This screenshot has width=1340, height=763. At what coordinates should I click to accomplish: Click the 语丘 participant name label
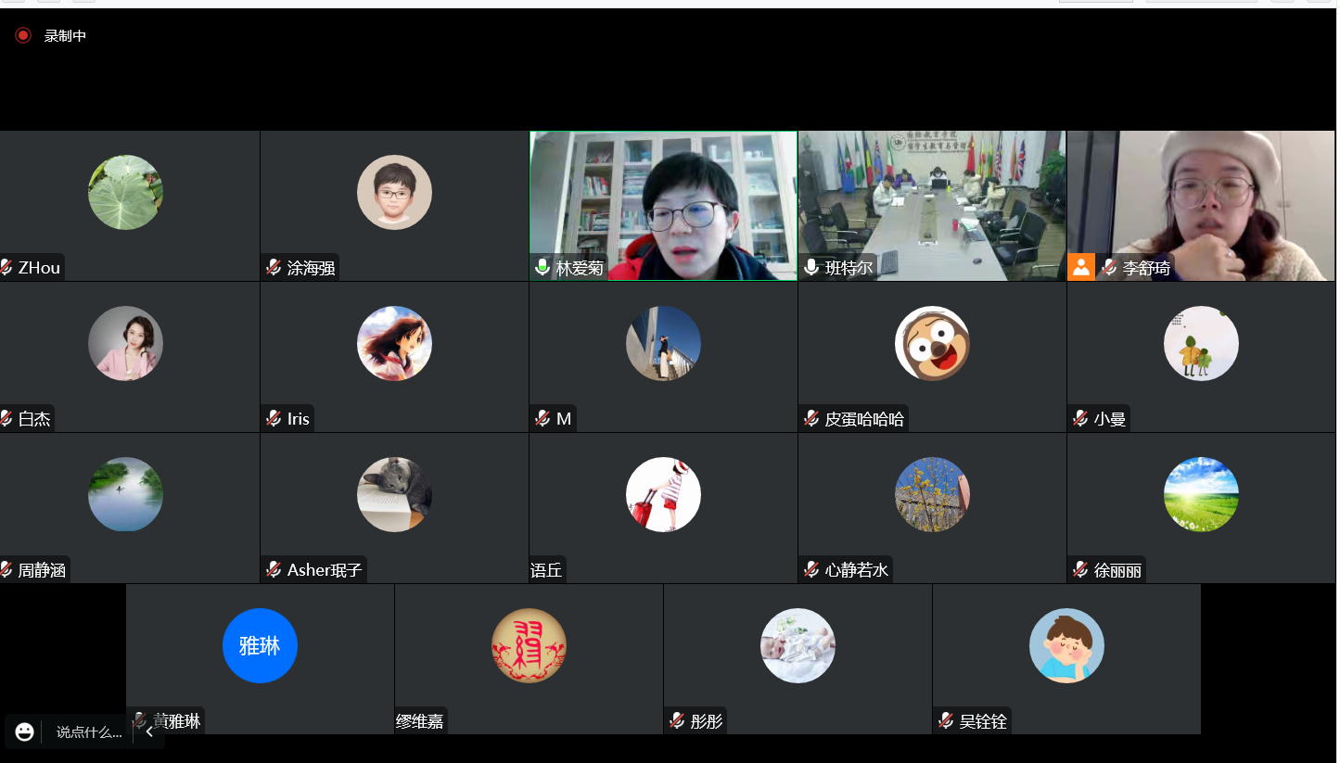(547, 570)
